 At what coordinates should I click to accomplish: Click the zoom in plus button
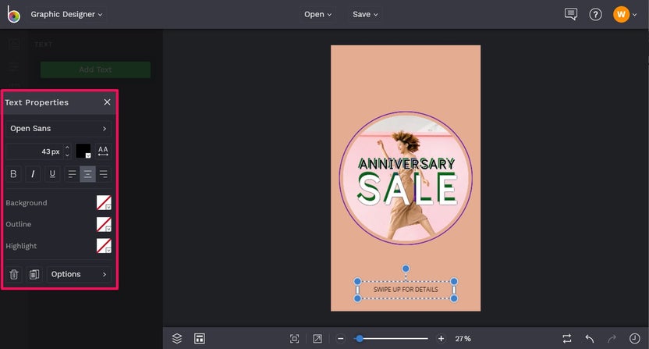tap(441, 338)
